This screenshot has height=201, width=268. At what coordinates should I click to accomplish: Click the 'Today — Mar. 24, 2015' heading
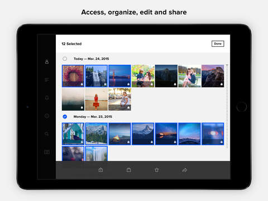click(x=92, y=59)
